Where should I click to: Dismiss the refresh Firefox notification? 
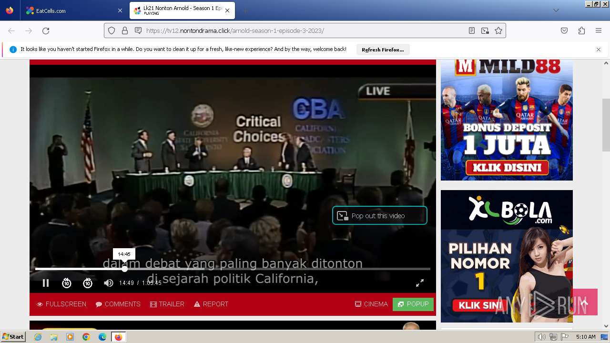click(x=599, y=50)
